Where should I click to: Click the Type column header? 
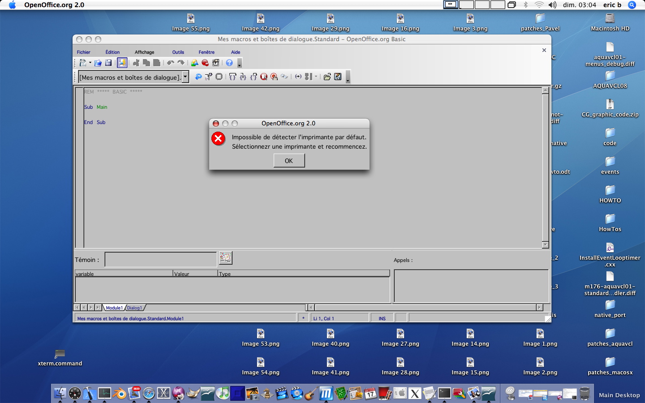click(304, 274)
